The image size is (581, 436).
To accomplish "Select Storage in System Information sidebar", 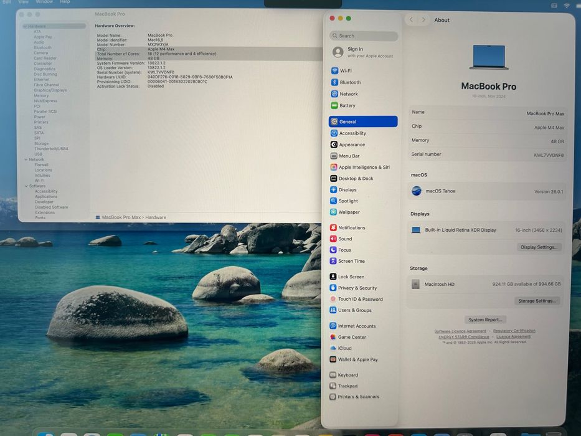I will point(42,143).
